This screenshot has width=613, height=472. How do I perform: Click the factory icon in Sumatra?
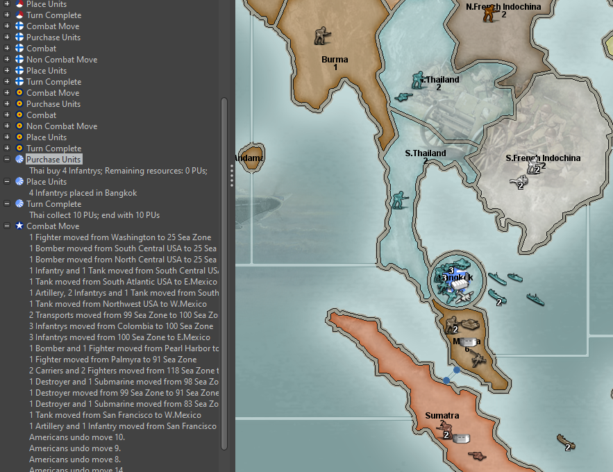point(462,439)
